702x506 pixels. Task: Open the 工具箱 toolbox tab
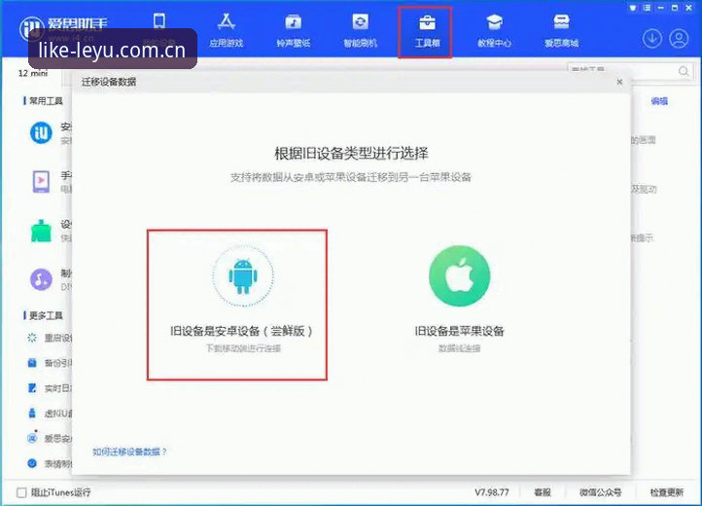click(427, 31)
